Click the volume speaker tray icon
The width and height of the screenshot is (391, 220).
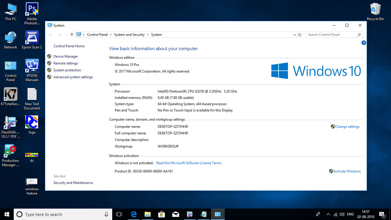(342, 214)
